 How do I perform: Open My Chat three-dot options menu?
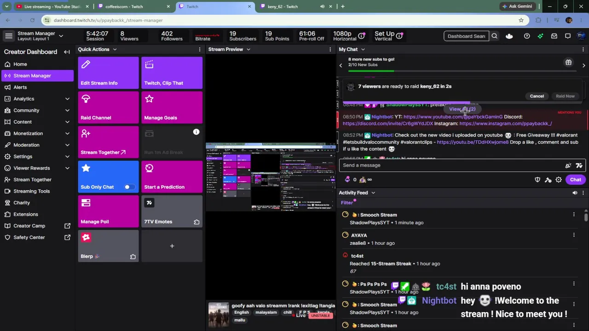click(x=583, y=50)
